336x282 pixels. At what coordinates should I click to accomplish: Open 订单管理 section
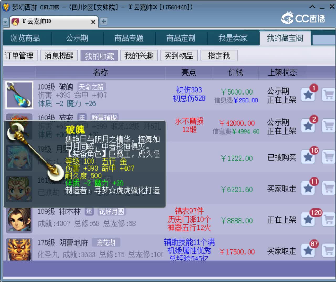point(20,56)
